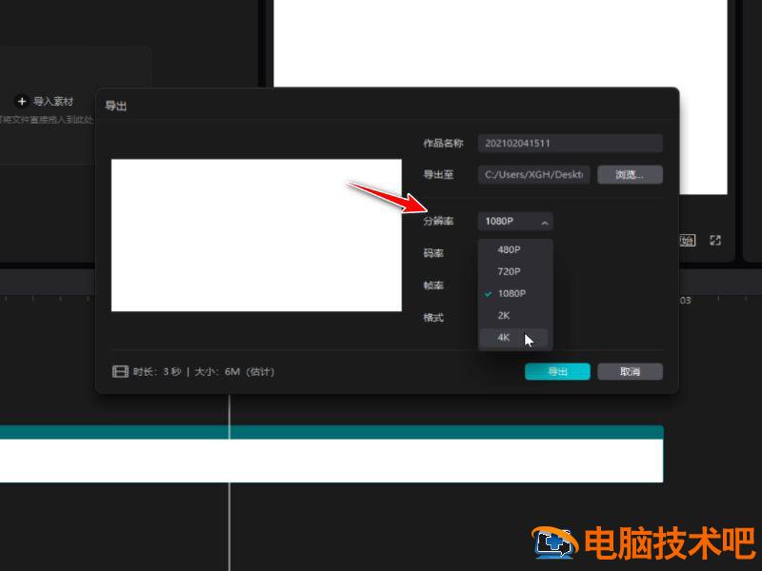Click the 作品名称 project name field

coord(570,143)
